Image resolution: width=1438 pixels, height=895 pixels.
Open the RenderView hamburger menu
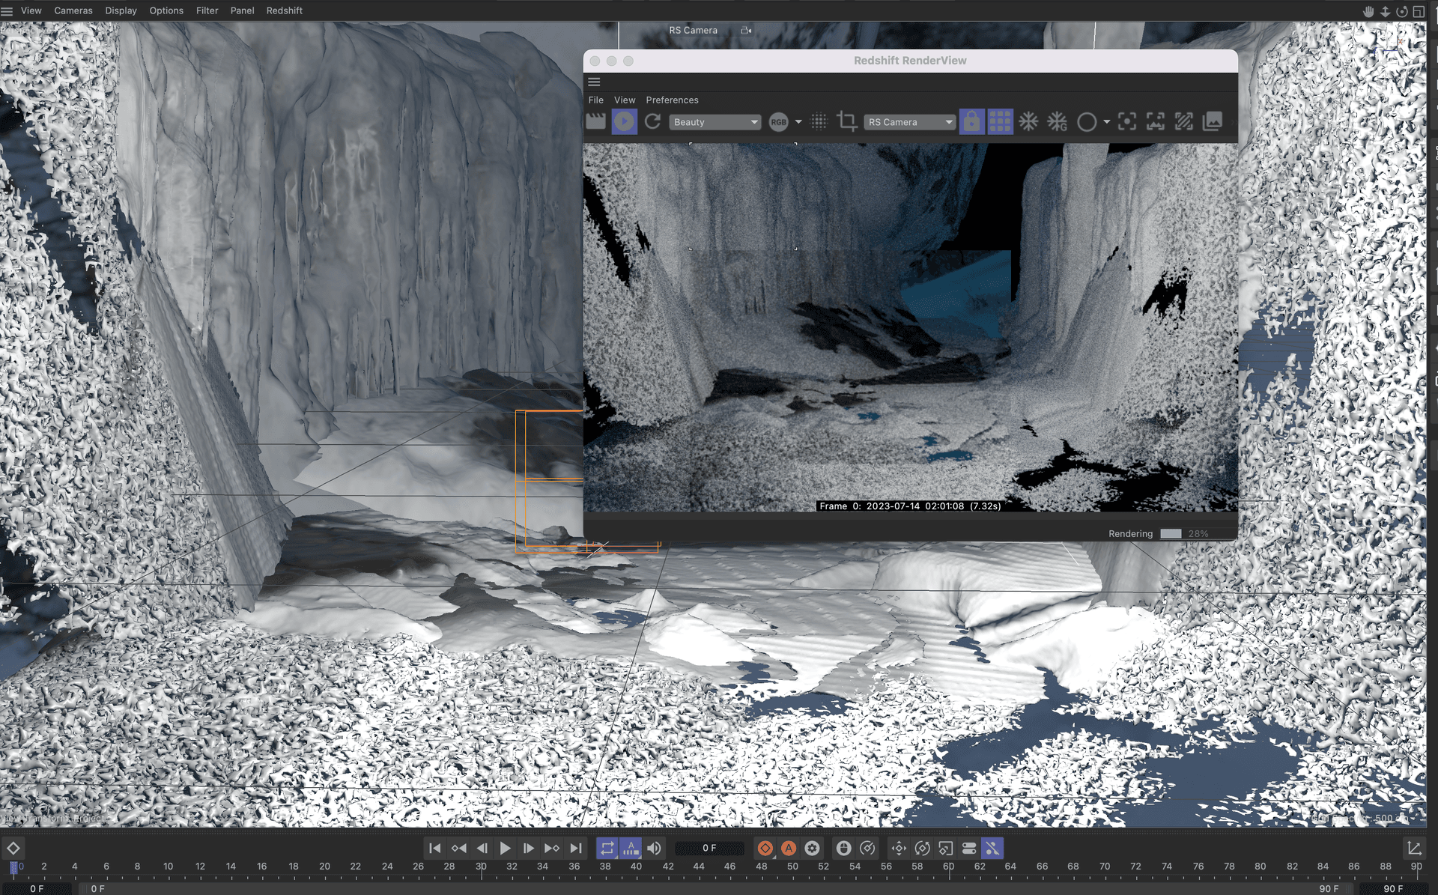pyautogui.click(x=594, y=82)
